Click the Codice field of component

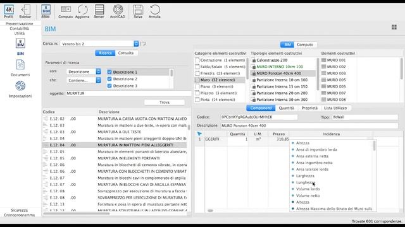pyautogui.click(x=259, y=117)
